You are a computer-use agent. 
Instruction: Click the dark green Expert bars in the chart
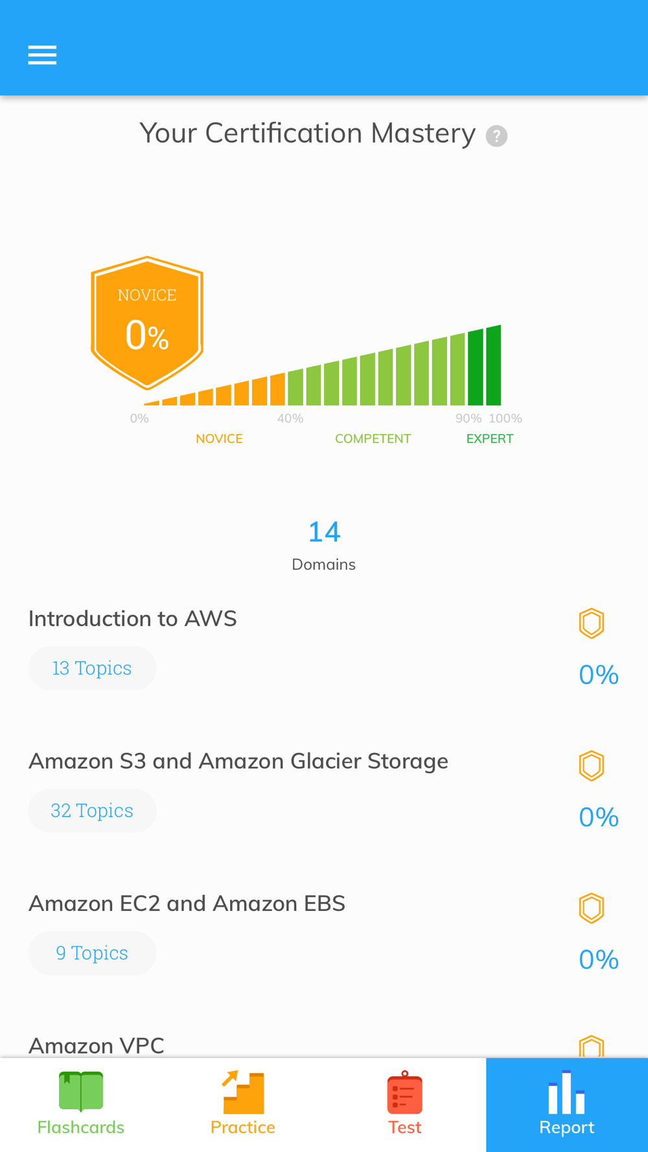[485, 366]
